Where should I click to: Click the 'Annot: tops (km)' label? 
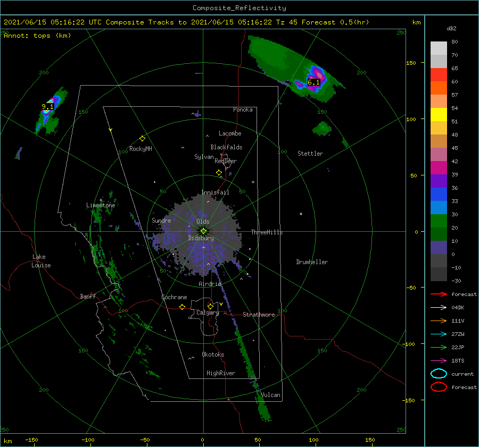(37, 36)
